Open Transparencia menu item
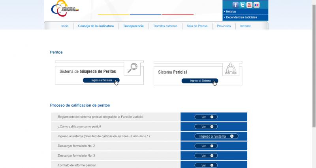The height and width of the screenshot is (168, 316). coord(134,26)
